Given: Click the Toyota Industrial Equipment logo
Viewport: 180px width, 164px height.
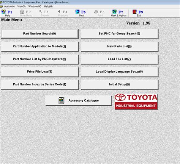Looking at the screenshot, I should (136, 102).
